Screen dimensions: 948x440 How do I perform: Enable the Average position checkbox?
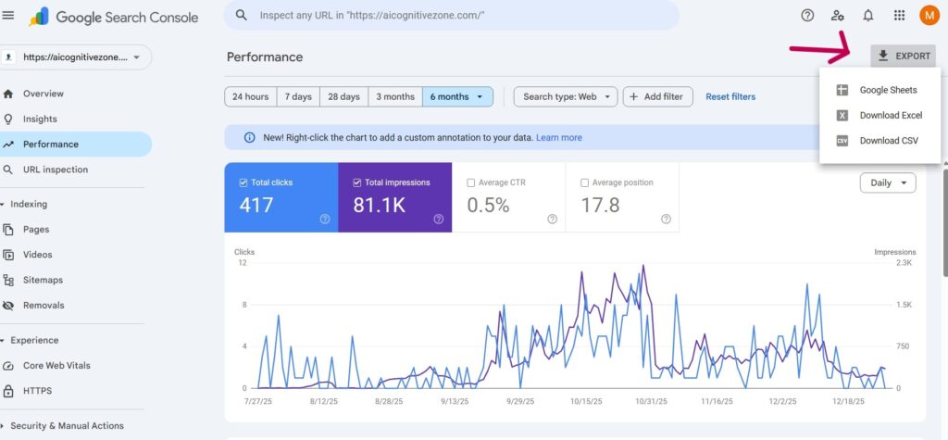click(585, 182)
